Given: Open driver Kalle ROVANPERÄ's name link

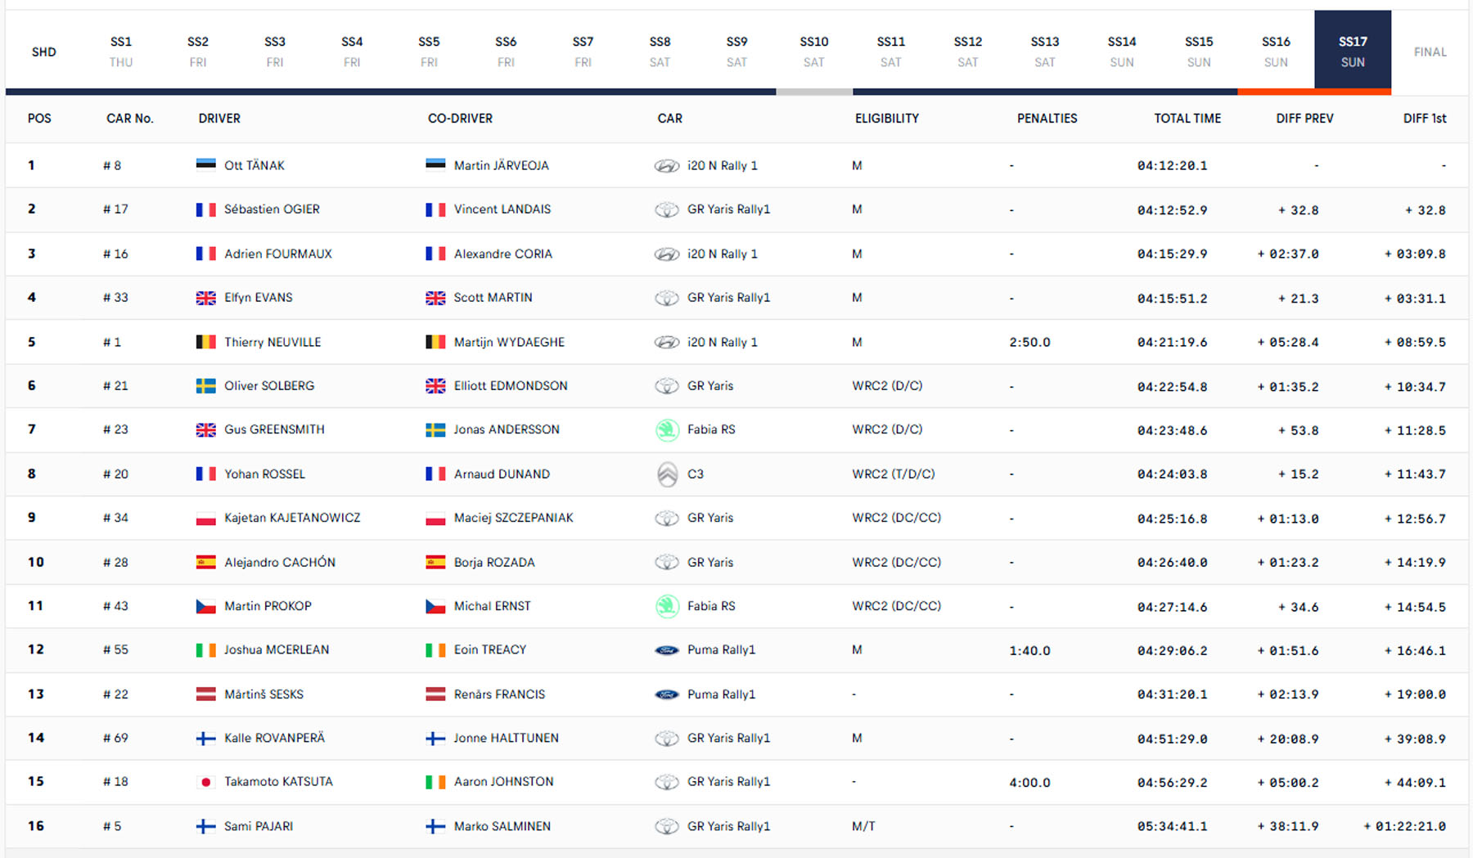Looking at the screenshot, I should click(x=274, y=738).
